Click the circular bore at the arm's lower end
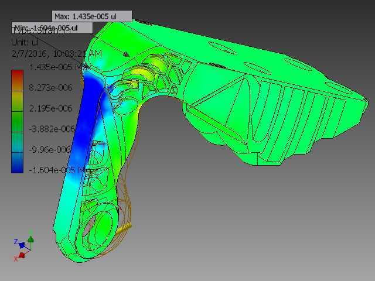This screenshot has width=375, height=281. pyautogui.click(x=97, y=231)
